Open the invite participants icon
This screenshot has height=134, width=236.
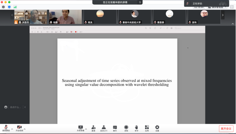coord(93,128)
